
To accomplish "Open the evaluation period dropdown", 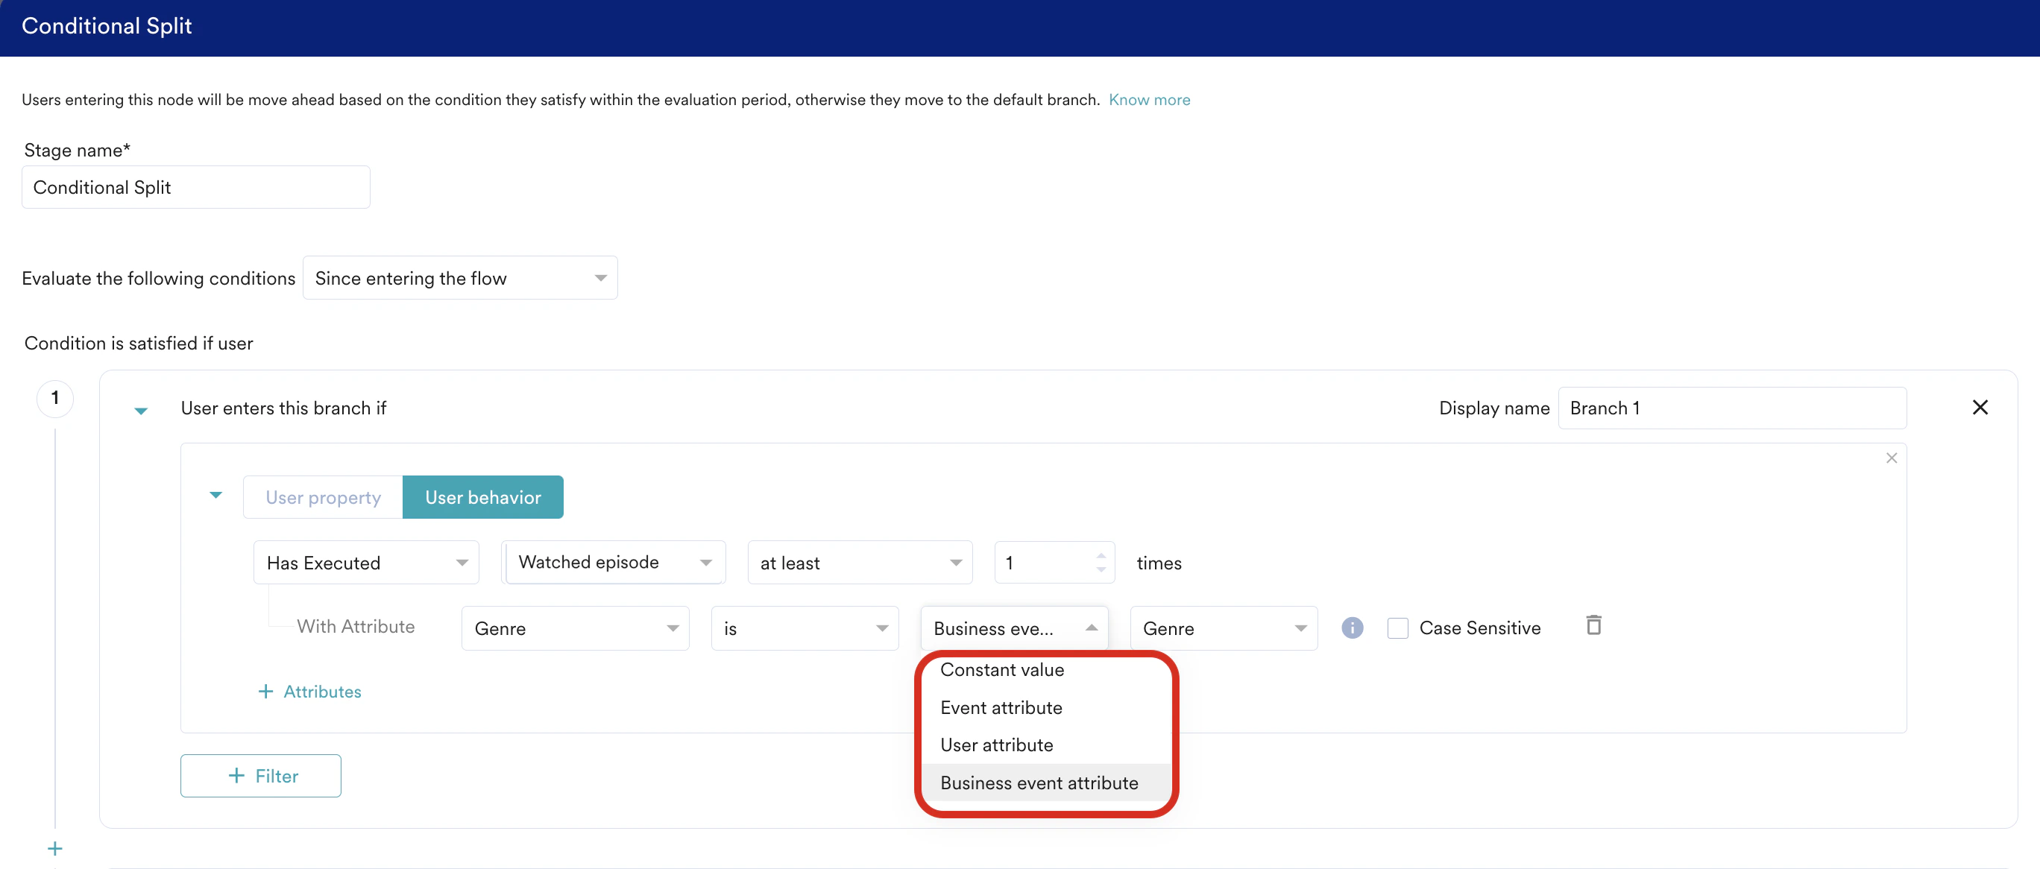I will 459,278.
